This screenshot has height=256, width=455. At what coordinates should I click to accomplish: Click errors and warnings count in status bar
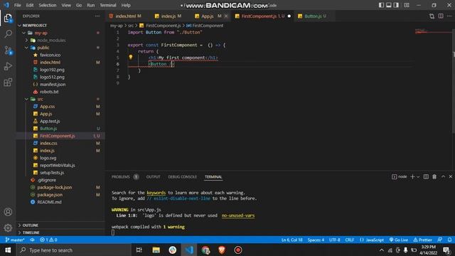[x=48, y=240]
